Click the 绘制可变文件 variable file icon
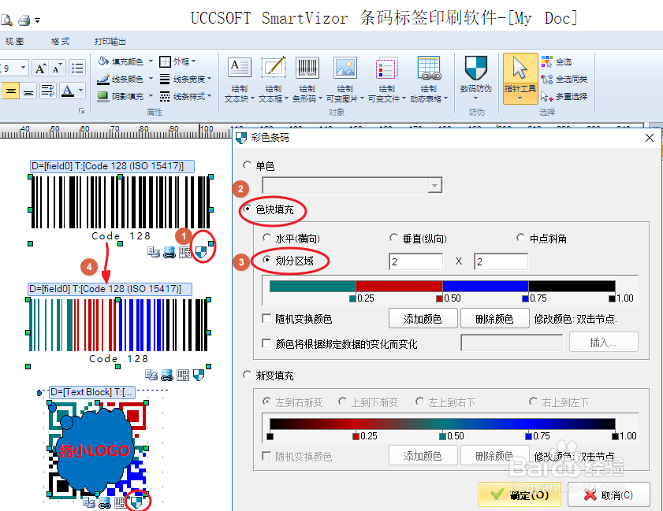The width and height of the screenshot is (663, 511). pos(386,68)
